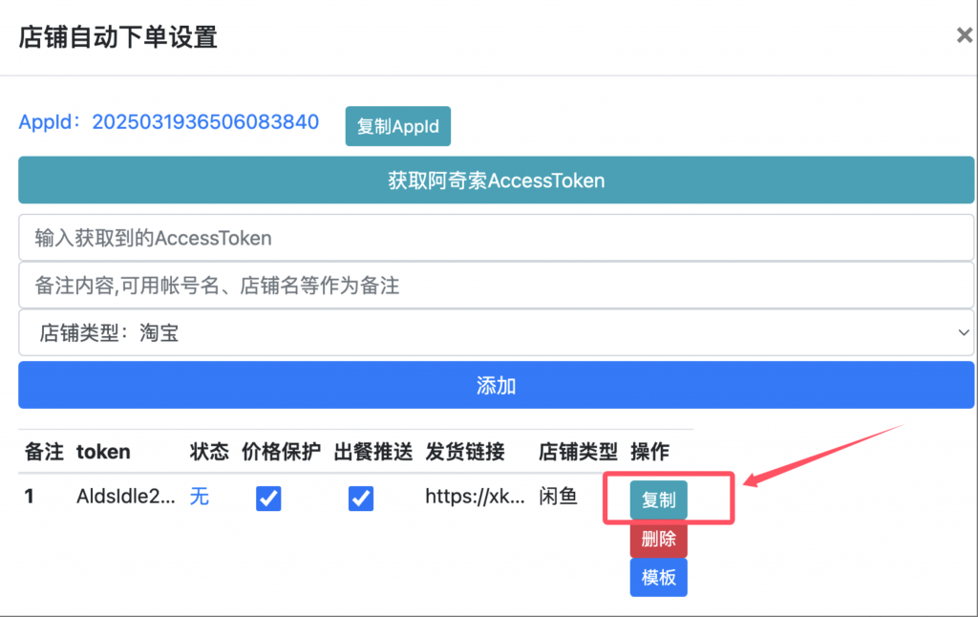This screenshot has width=978, height=617.
Task: Click the 店铺类型 column header
Action: 578,452
